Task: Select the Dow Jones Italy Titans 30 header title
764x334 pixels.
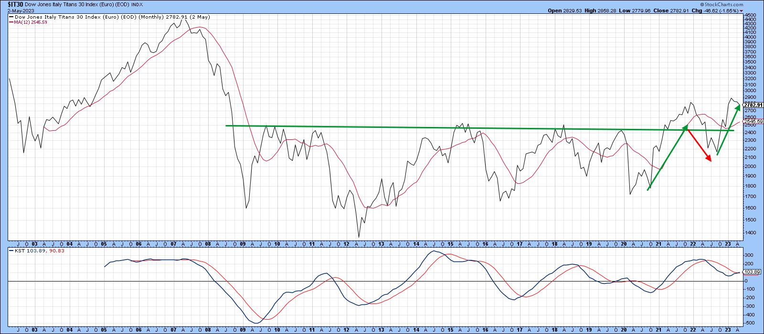Action: [x=77, y=4]
